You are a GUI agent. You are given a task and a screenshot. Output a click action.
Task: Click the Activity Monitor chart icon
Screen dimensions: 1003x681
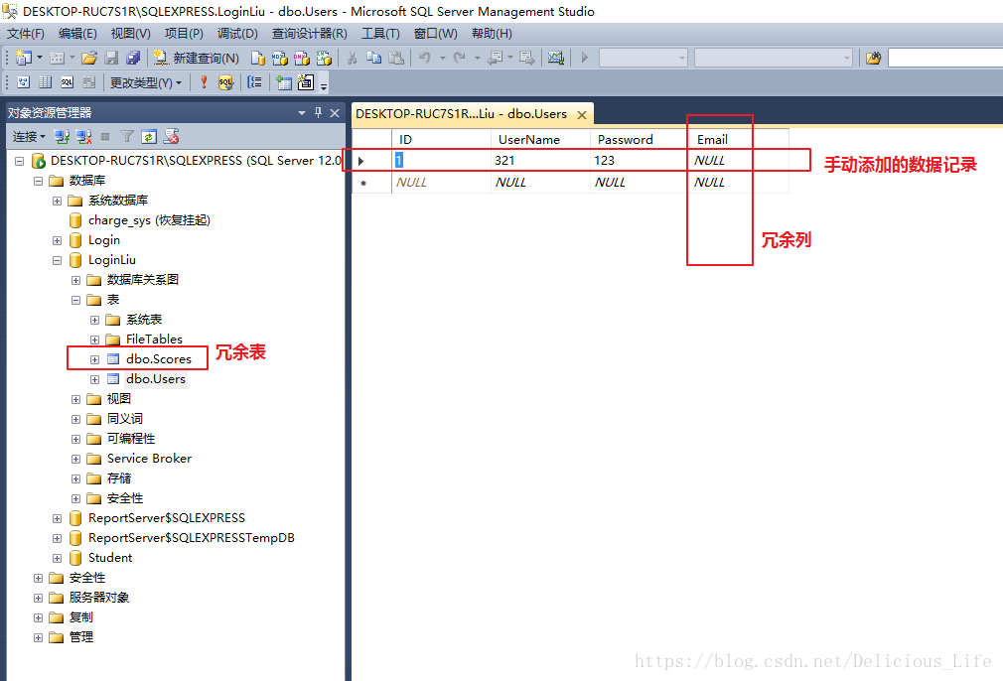pyautogui.click(x=556, y=58)
